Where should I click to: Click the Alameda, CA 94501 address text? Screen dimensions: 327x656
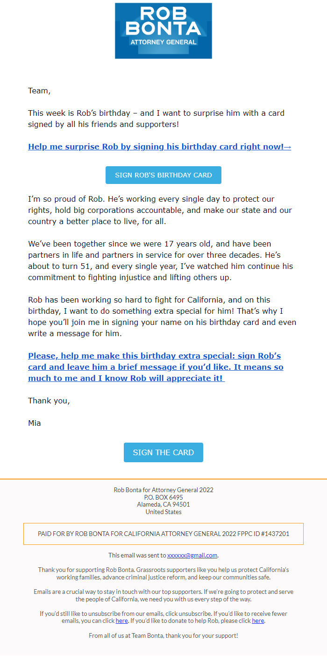click(x=163, y=504)
